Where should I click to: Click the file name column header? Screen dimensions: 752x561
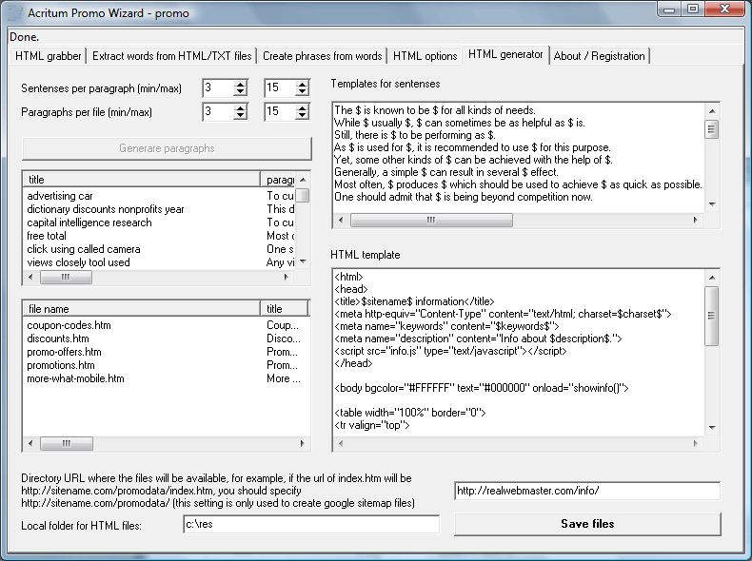pos(141,309)
